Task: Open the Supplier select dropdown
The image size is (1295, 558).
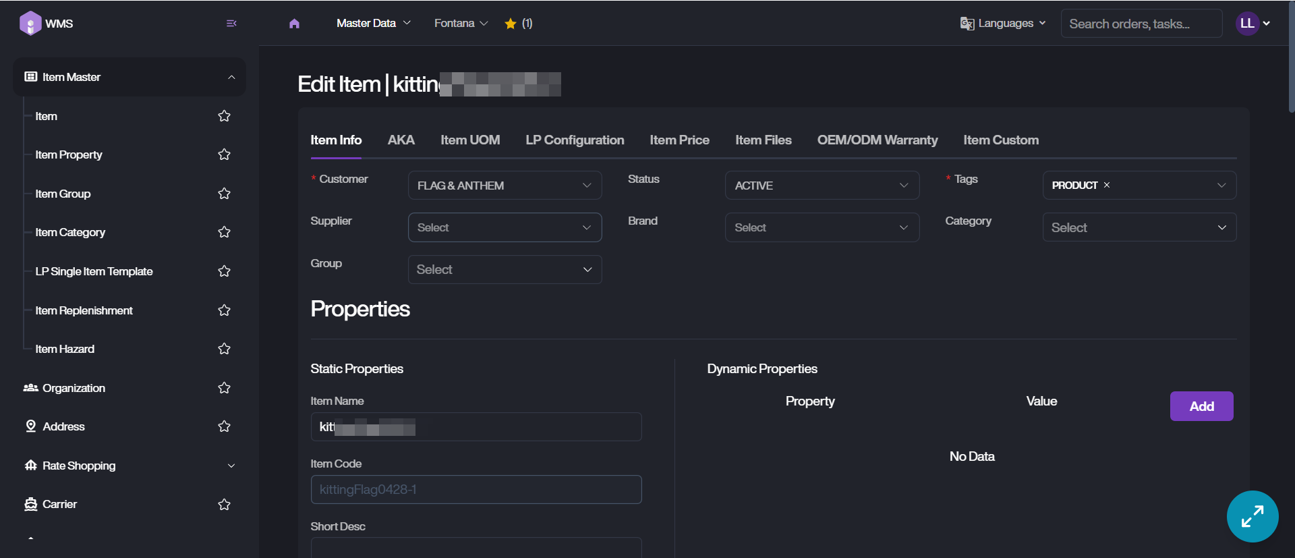Action: point(504,227)
